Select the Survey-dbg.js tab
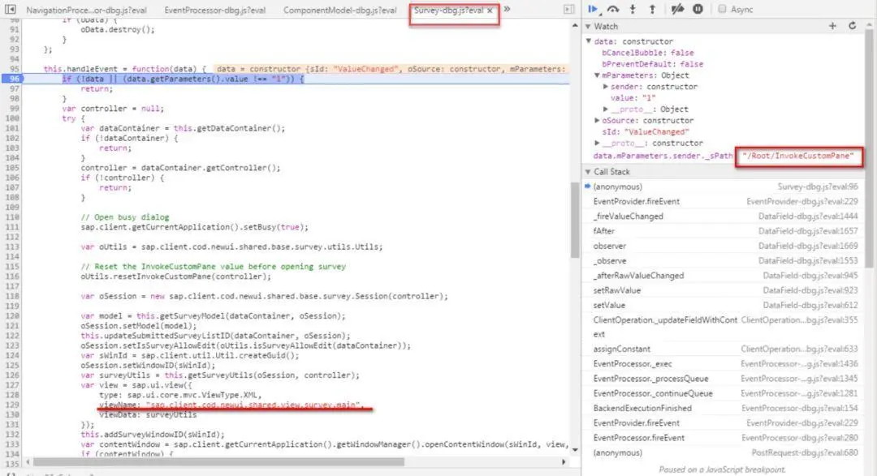 (448, 10)
